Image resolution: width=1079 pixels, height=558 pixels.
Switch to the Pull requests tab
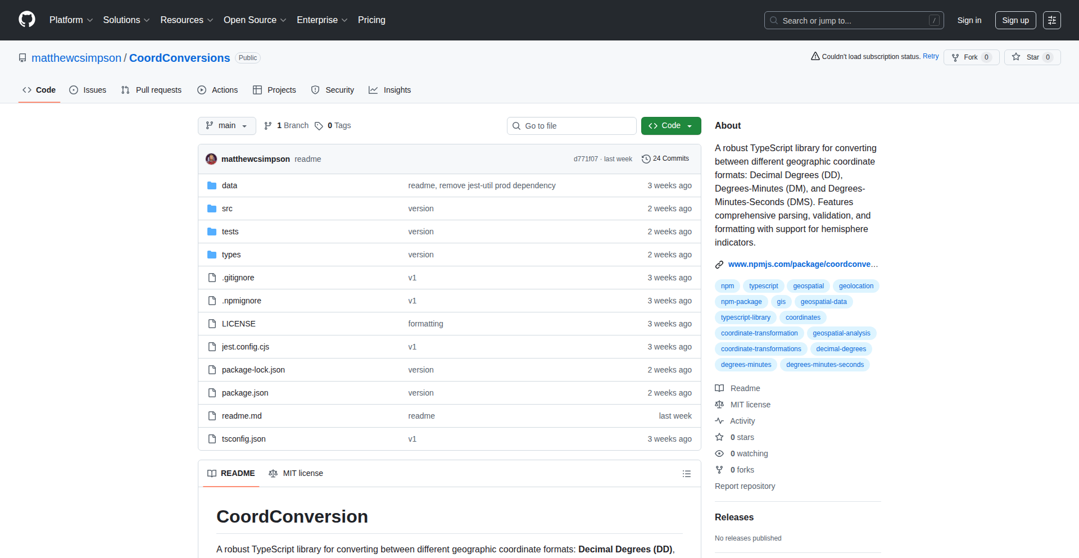pos(152,90)
